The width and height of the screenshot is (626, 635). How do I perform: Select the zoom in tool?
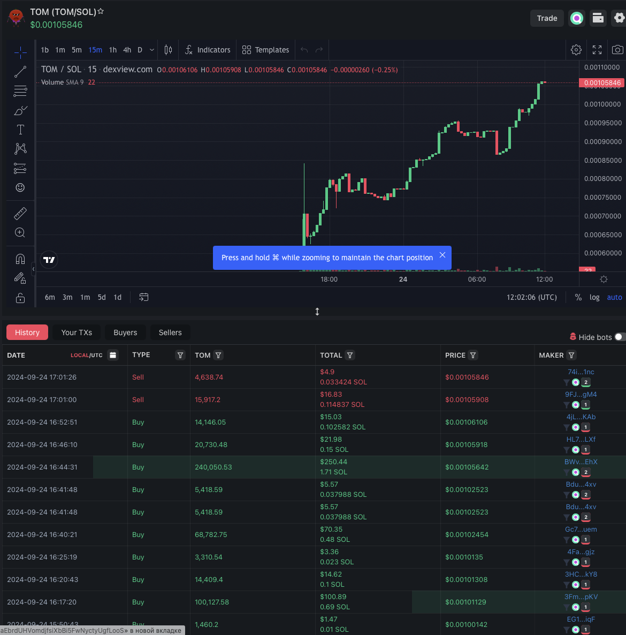(20, 232)
